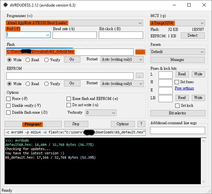The image size is (212, 194).
Task: Click the Flash file path field
Action: [70, 52]
